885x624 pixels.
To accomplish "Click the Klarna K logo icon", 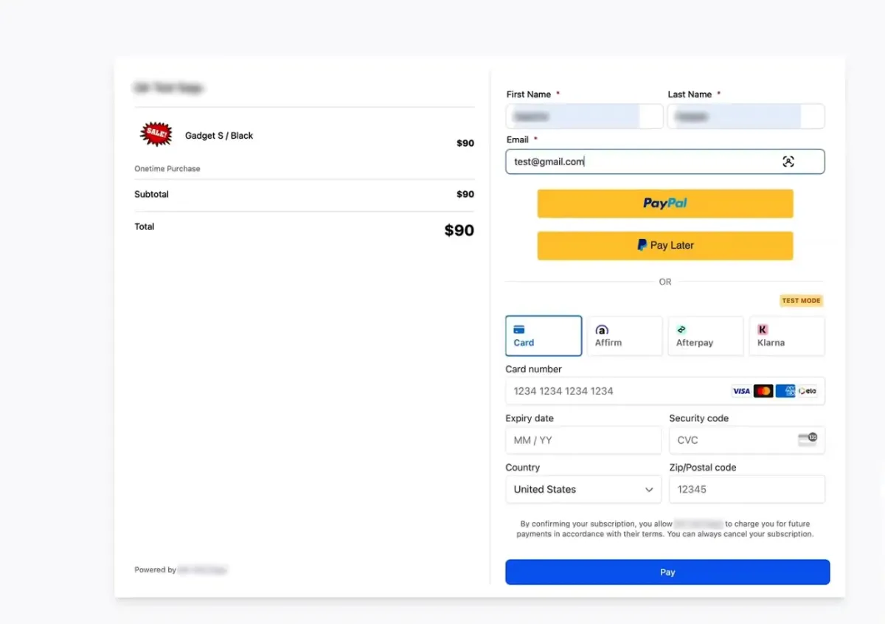I will 763,330.
